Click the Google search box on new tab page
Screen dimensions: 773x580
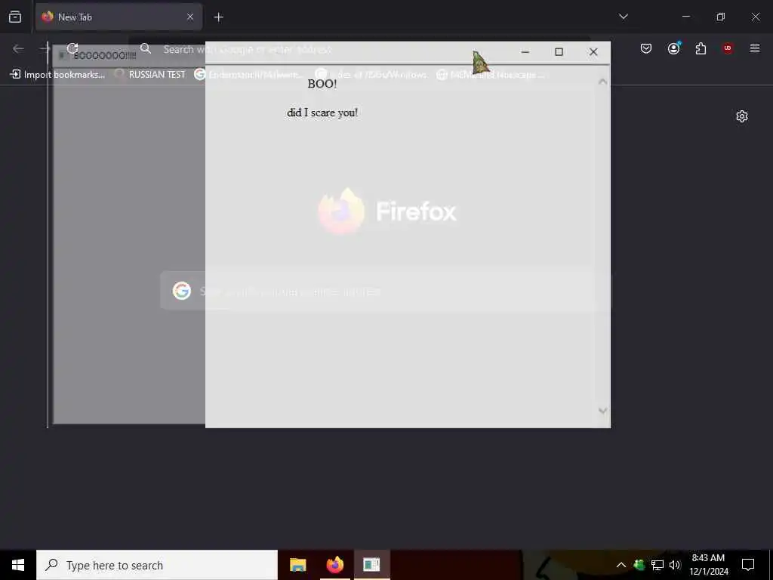(384, 291)
